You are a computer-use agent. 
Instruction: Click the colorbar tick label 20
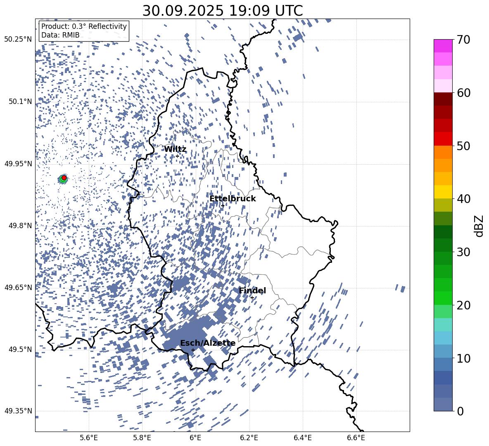464,305
